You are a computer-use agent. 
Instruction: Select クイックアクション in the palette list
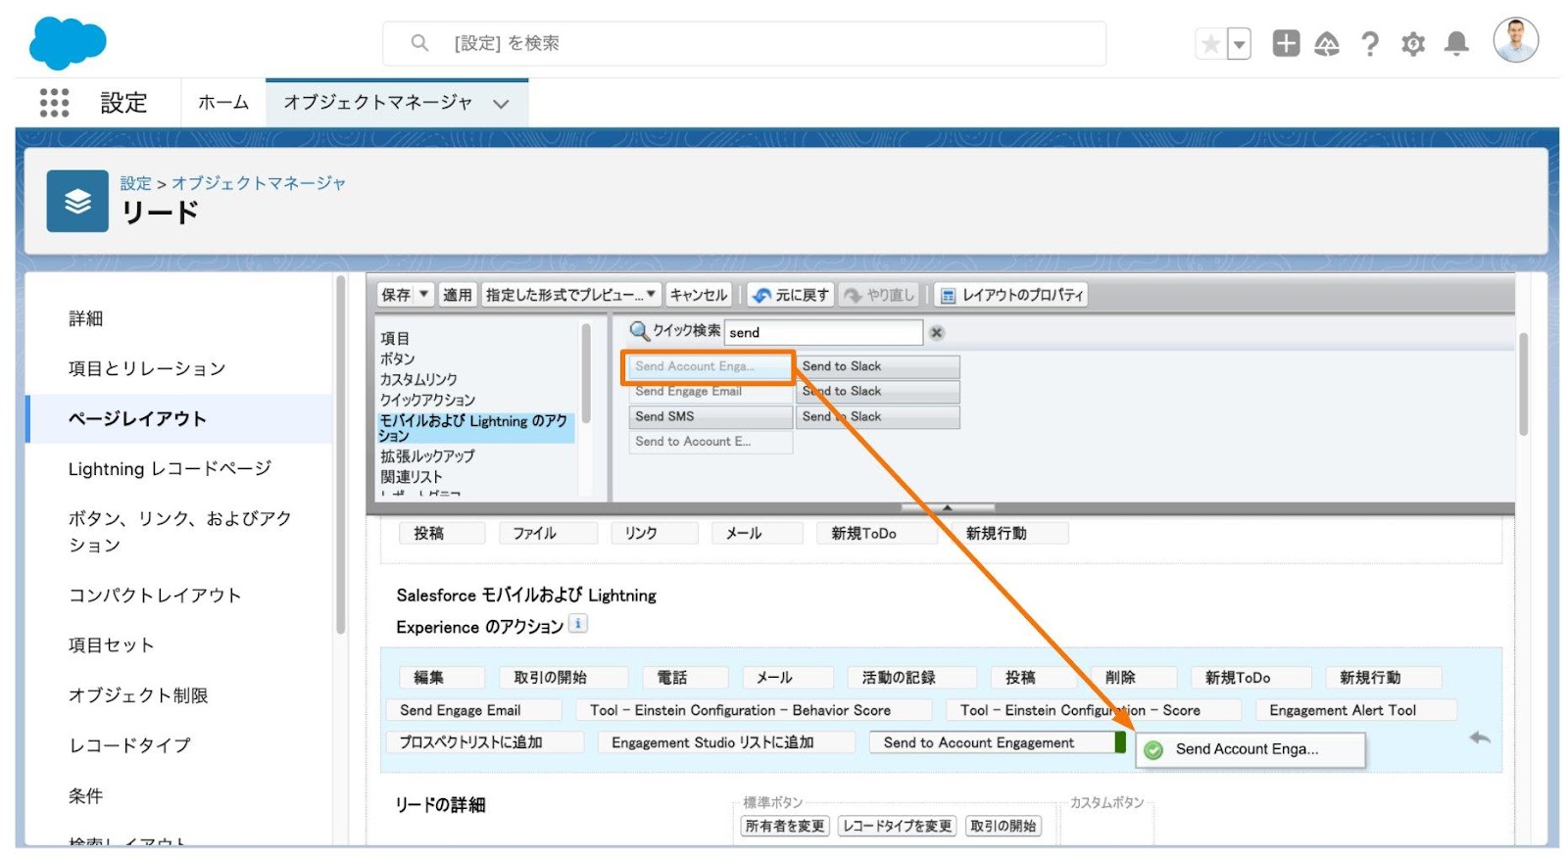coord(427,400)
